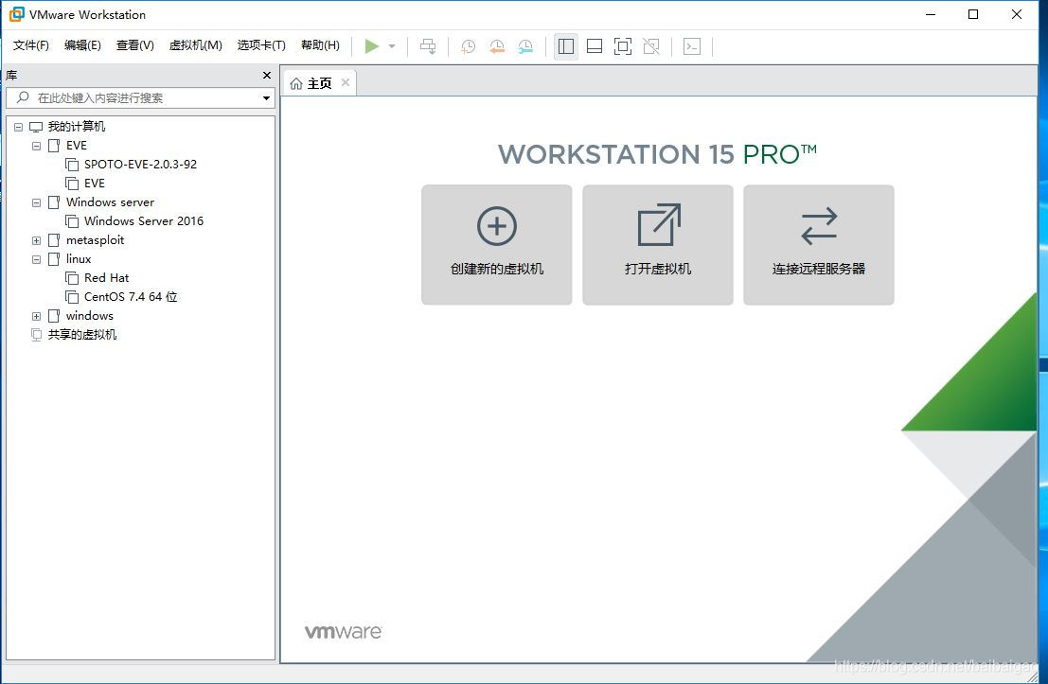The image size is (1048, 684).
Task: Expand the metasploit folder
Action: click(37, 240)
